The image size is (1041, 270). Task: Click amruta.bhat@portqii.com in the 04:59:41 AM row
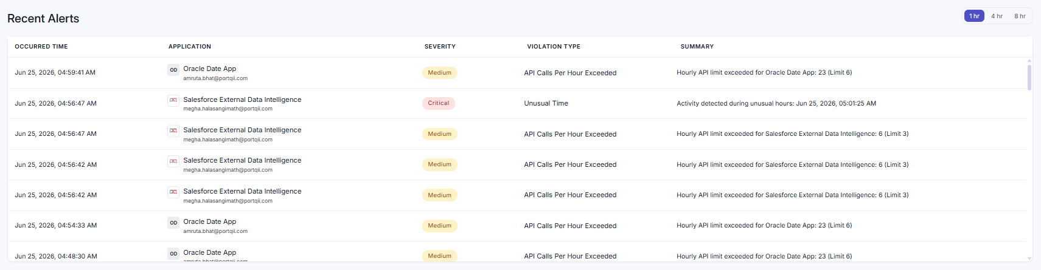pyautogui.click(x=215, y=78)
